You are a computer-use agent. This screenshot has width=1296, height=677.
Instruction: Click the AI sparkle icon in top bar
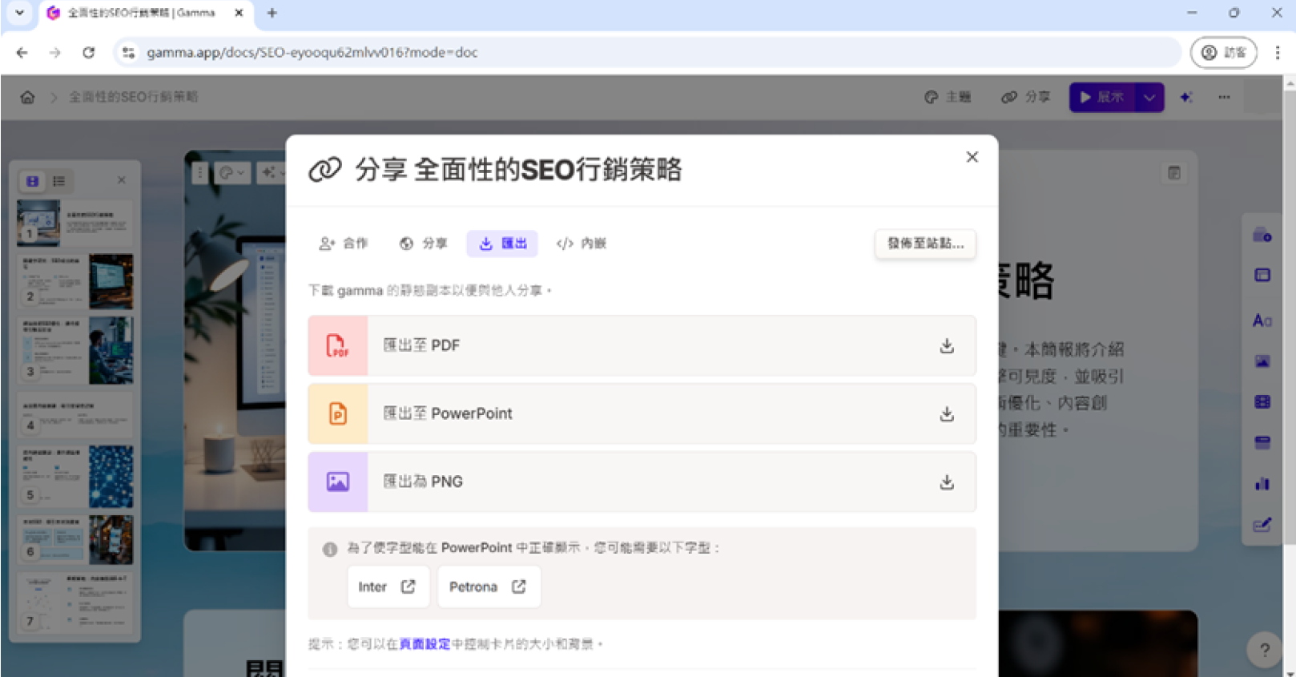(1186, 97)
